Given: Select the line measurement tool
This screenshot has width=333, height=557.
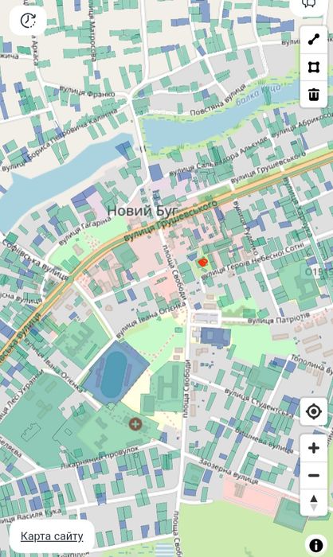Looking at the screenshot, I should click(x=314, y=40).
